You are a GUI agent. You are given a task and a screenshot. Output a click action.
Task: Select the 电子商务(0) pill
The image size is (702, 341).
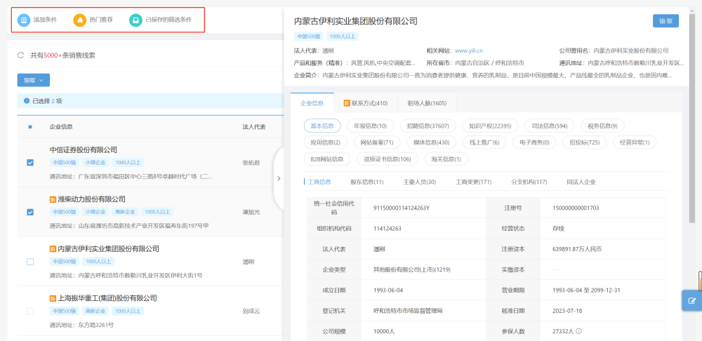pos(534,142)
